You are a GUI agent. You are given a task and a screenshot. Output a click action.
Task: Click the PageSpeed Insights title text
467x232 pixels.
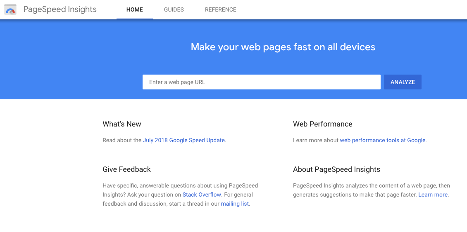(60, 9)
